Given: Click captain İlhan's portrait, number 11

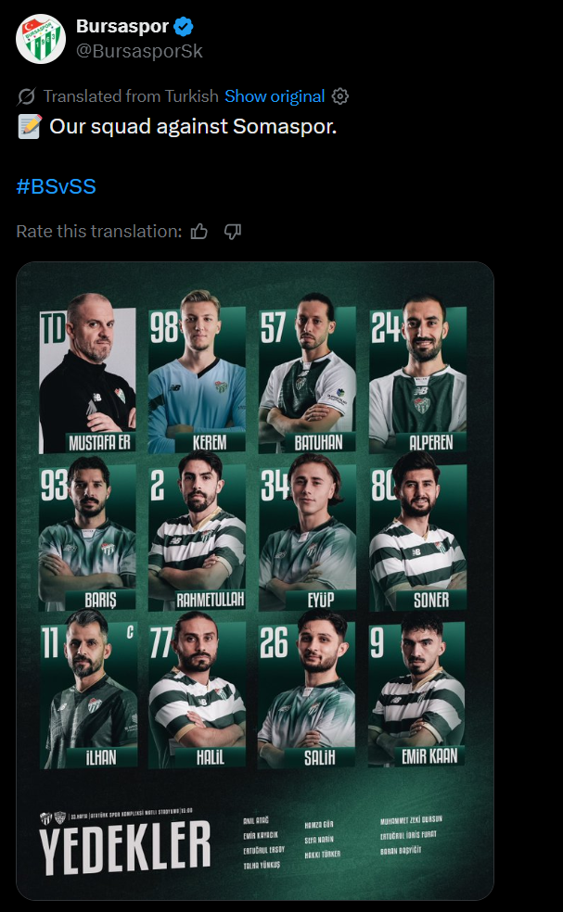Looking at the screenshot, I should (90, 690).
